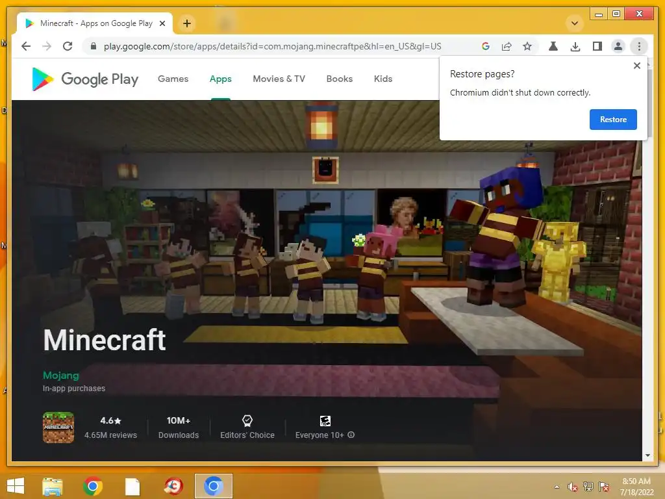Screen dimensions: 665x499
Task: Maximize the Chromium window
Action: point(616,14)
